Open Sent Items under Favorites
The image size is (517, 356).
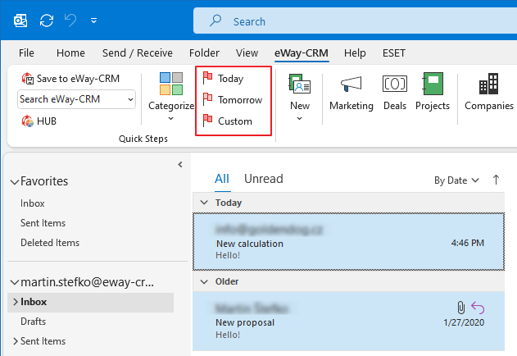pos(43,223)
